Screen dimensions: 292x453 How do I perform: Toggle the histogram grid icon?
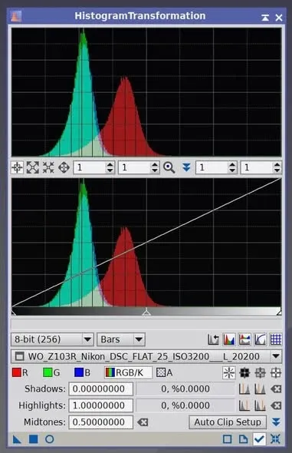click(276, 339)
